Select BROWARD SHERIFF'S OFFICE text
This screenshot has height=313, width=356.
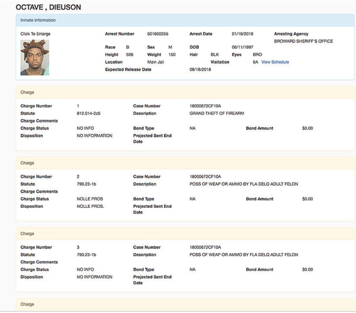[304, 41]
